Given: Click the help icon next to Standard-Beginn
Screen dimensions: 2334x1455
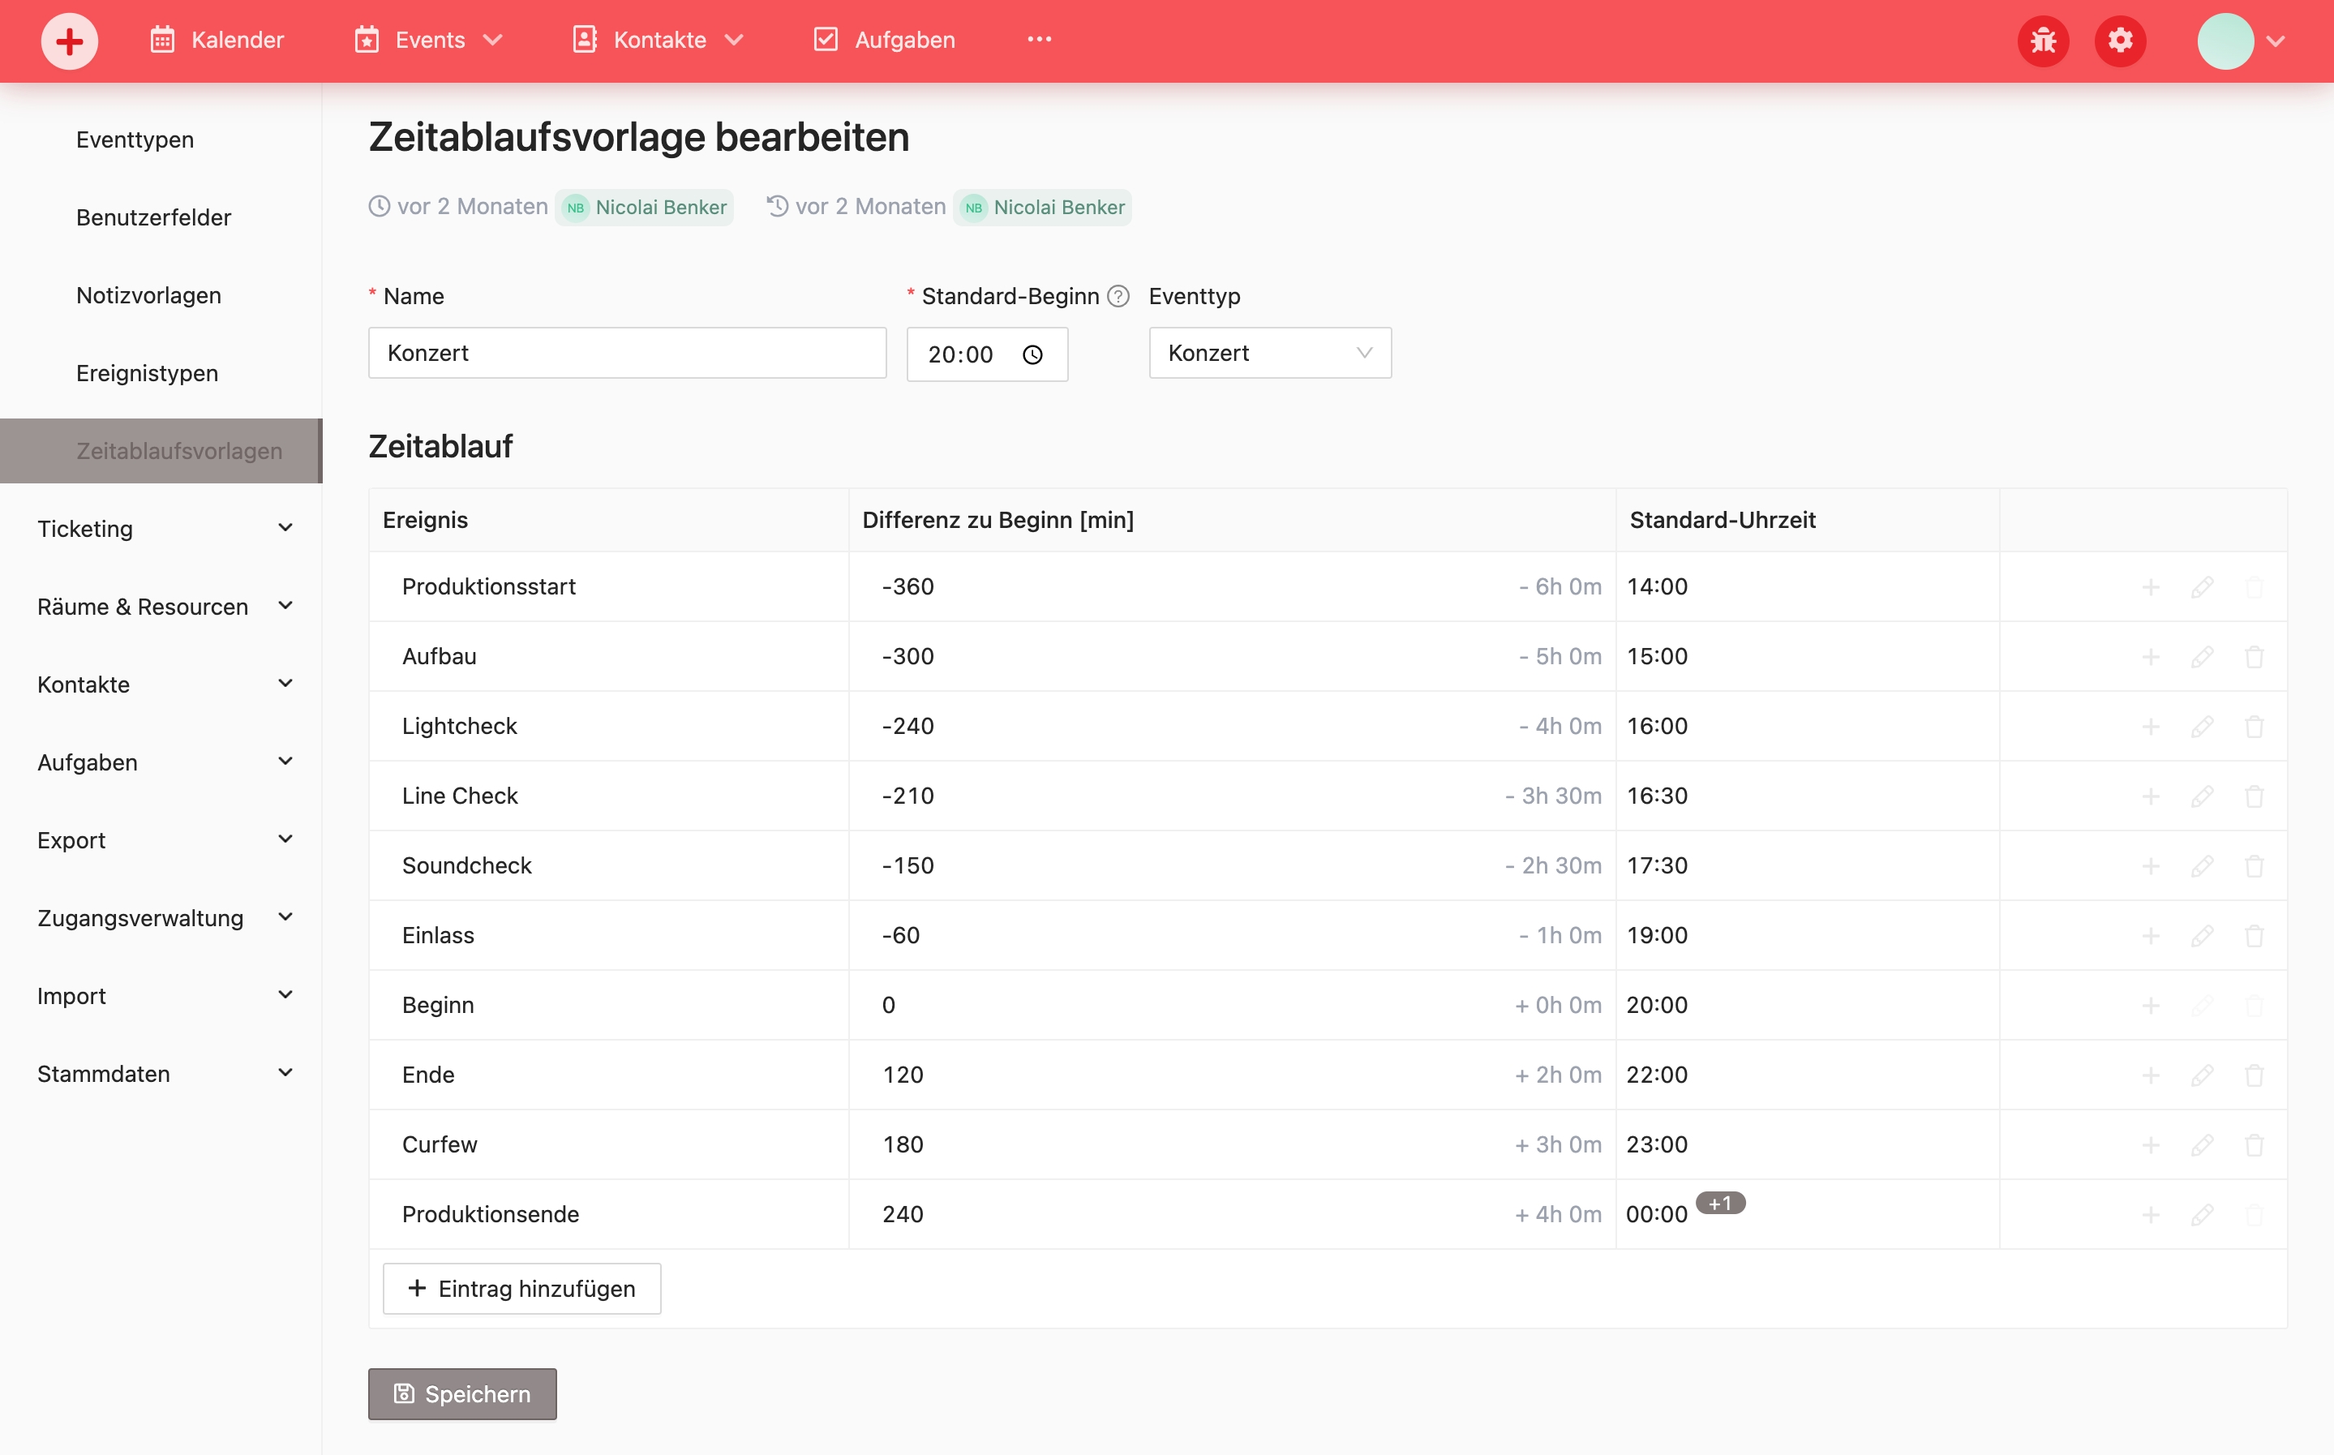Looking at the screenshot, I should point(1118,296).
